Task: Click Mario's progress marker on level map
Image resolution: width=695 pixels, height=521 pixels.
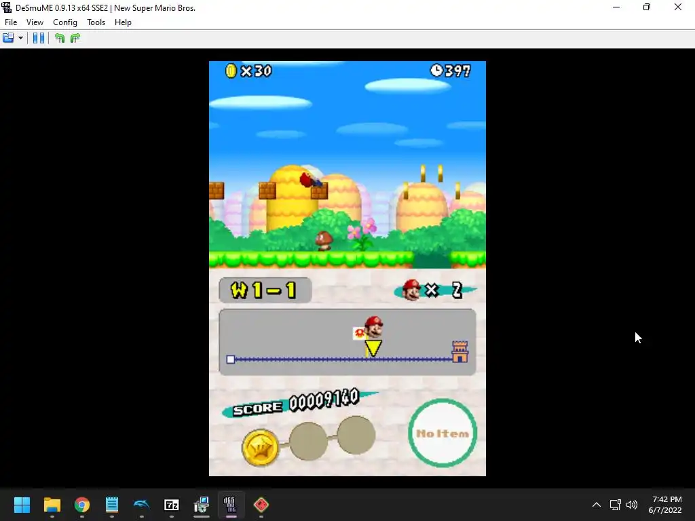Action: coord(374,336)
